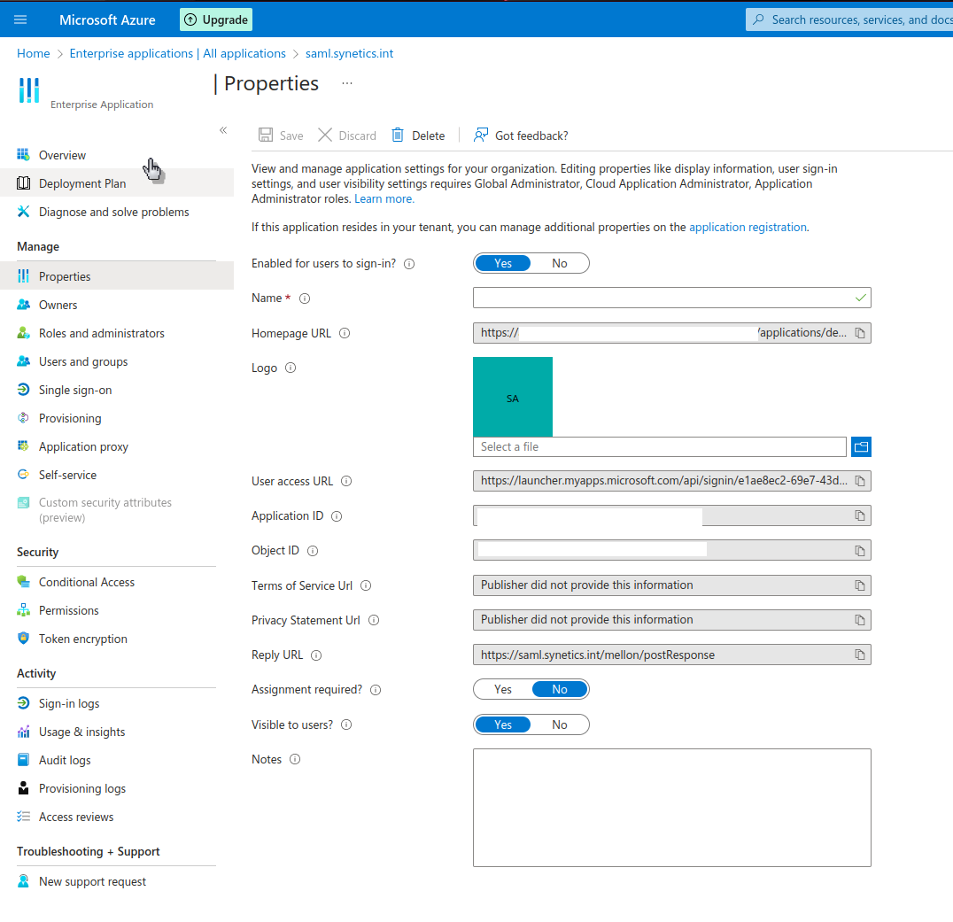Collapse the left navigation sidebar
Screen dimensions: 953x922
tap(223, 130)
